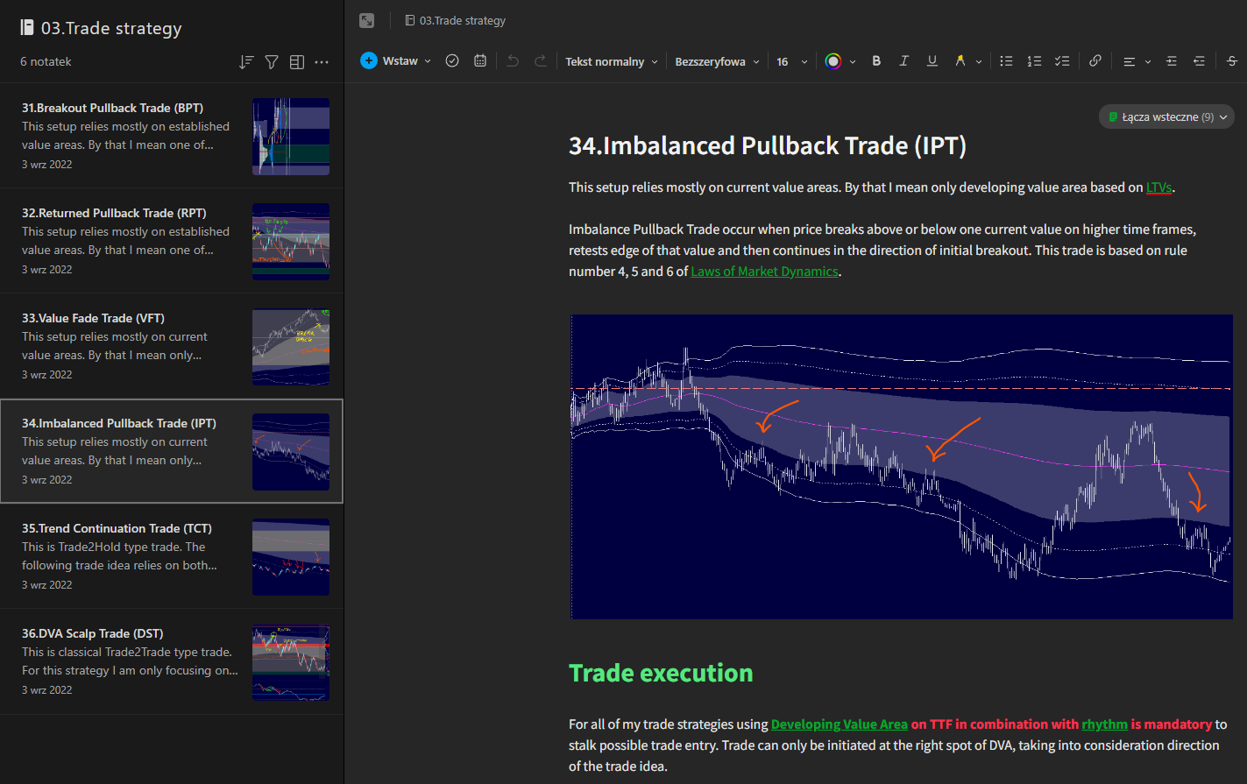Open the note list sort options
The image size is (1247, 784).
click(246, 62)
